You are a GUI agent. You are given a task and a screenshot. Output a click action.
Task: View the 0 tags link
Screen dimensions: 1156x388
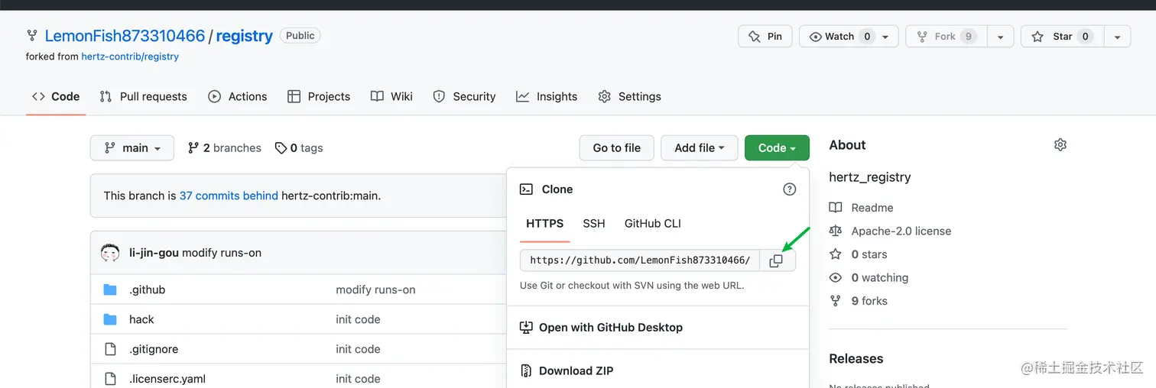click(x=299, y=148)
